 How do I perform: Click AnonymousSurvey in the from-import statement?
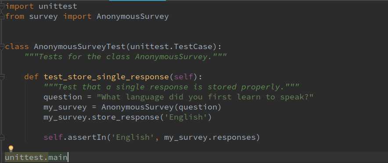click(x=133, y=17)
